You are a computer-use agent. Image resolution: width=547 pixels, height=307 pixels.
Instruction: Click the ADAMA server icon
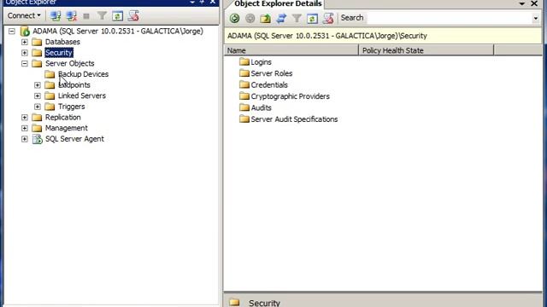[x=25, y=32]
